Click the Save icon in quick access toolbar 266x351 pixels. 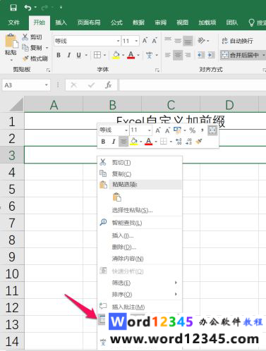click(x=13, y=8)
